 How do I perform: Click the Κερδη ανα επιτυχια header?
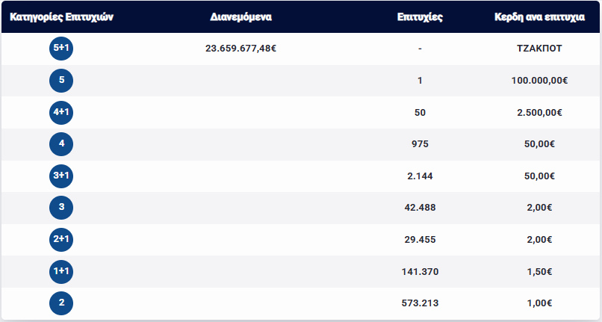[539, 16]
